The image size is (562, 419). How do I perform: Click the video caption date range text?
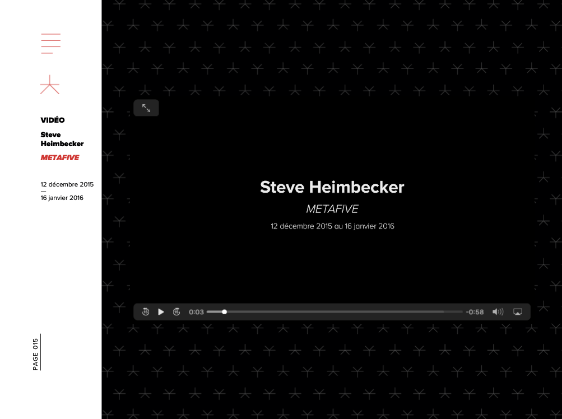coord(332,226)
